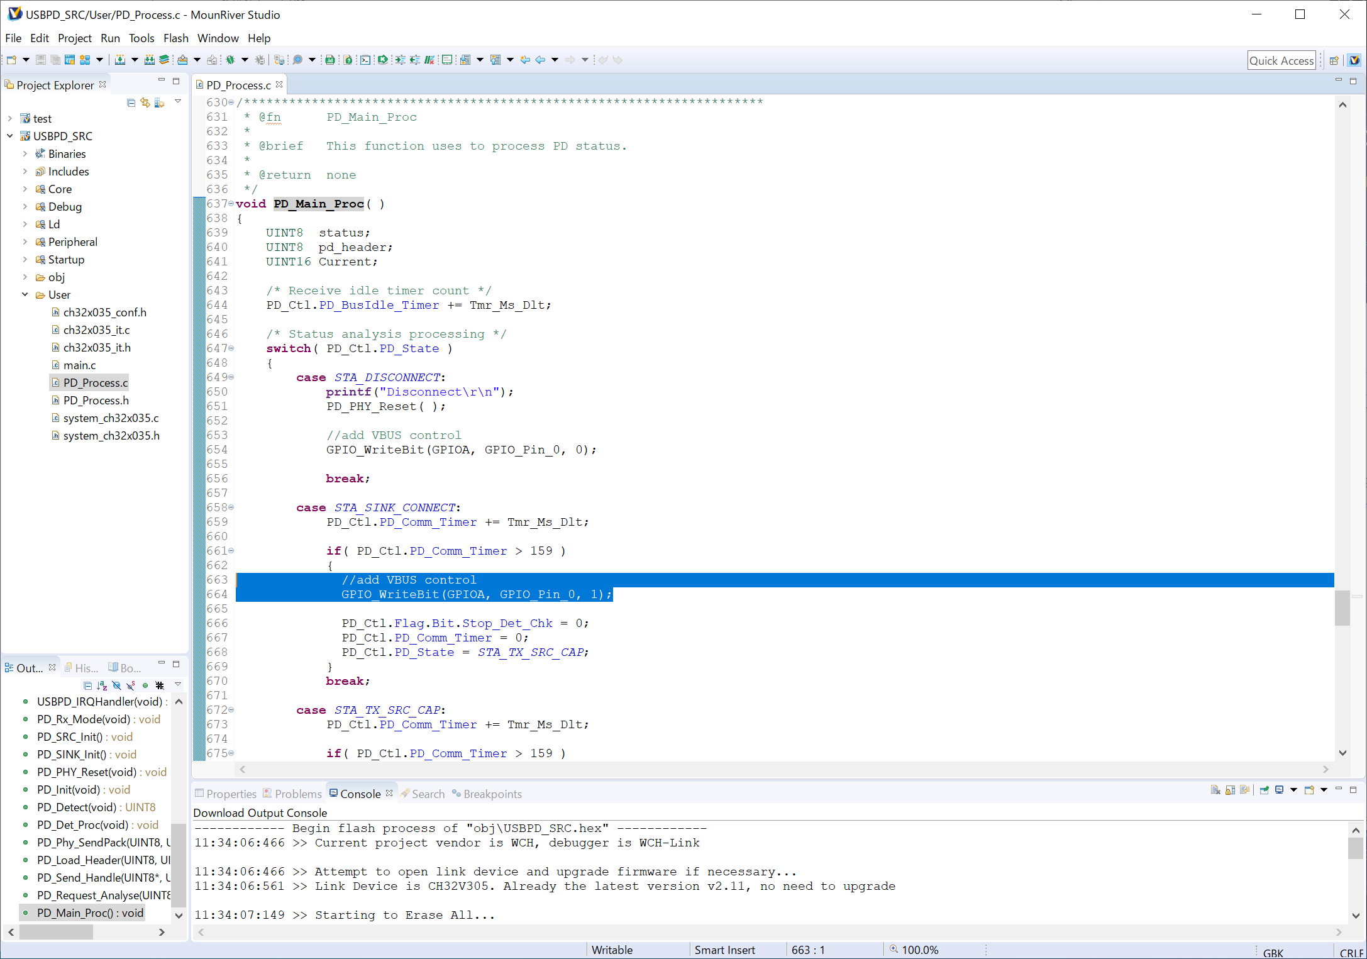This screenshot has width=1367, height=959.
Task: Click the hash group macros icon in Outline
Action: point(160,685)
